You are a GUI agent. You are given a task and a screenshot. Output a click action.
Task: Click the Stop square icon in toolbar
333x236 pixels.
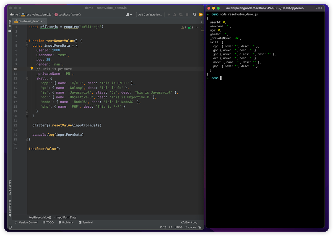pyautogui.click(x=187, y=15)
